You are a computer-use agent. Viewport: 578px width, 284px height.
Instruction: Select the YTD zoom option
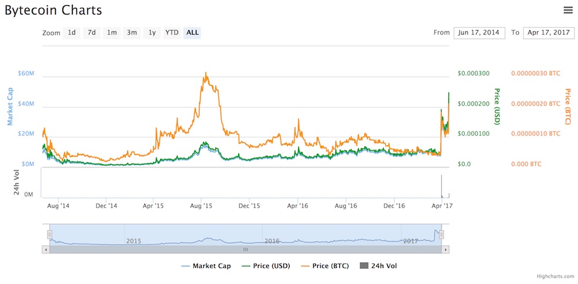pos(172,33)
